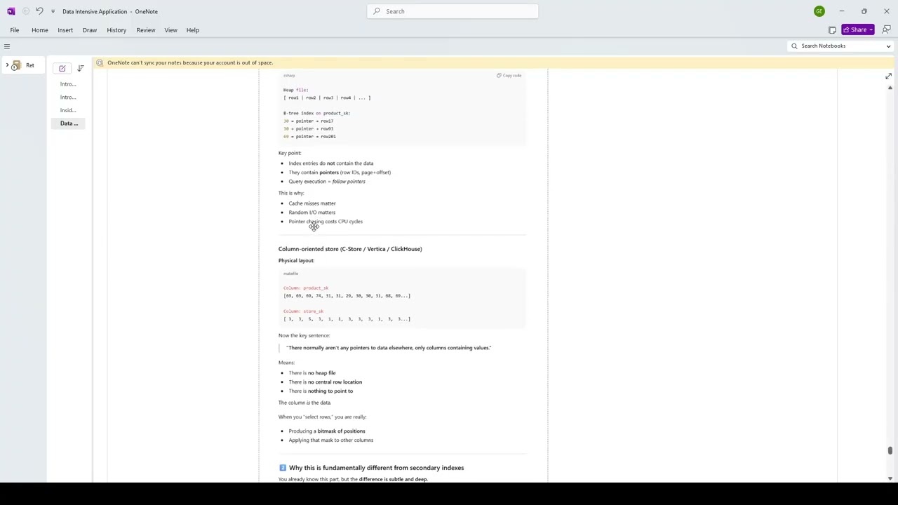Click the sync warning icon in yellow bar
898x505 pixels.
pos(100,62)
